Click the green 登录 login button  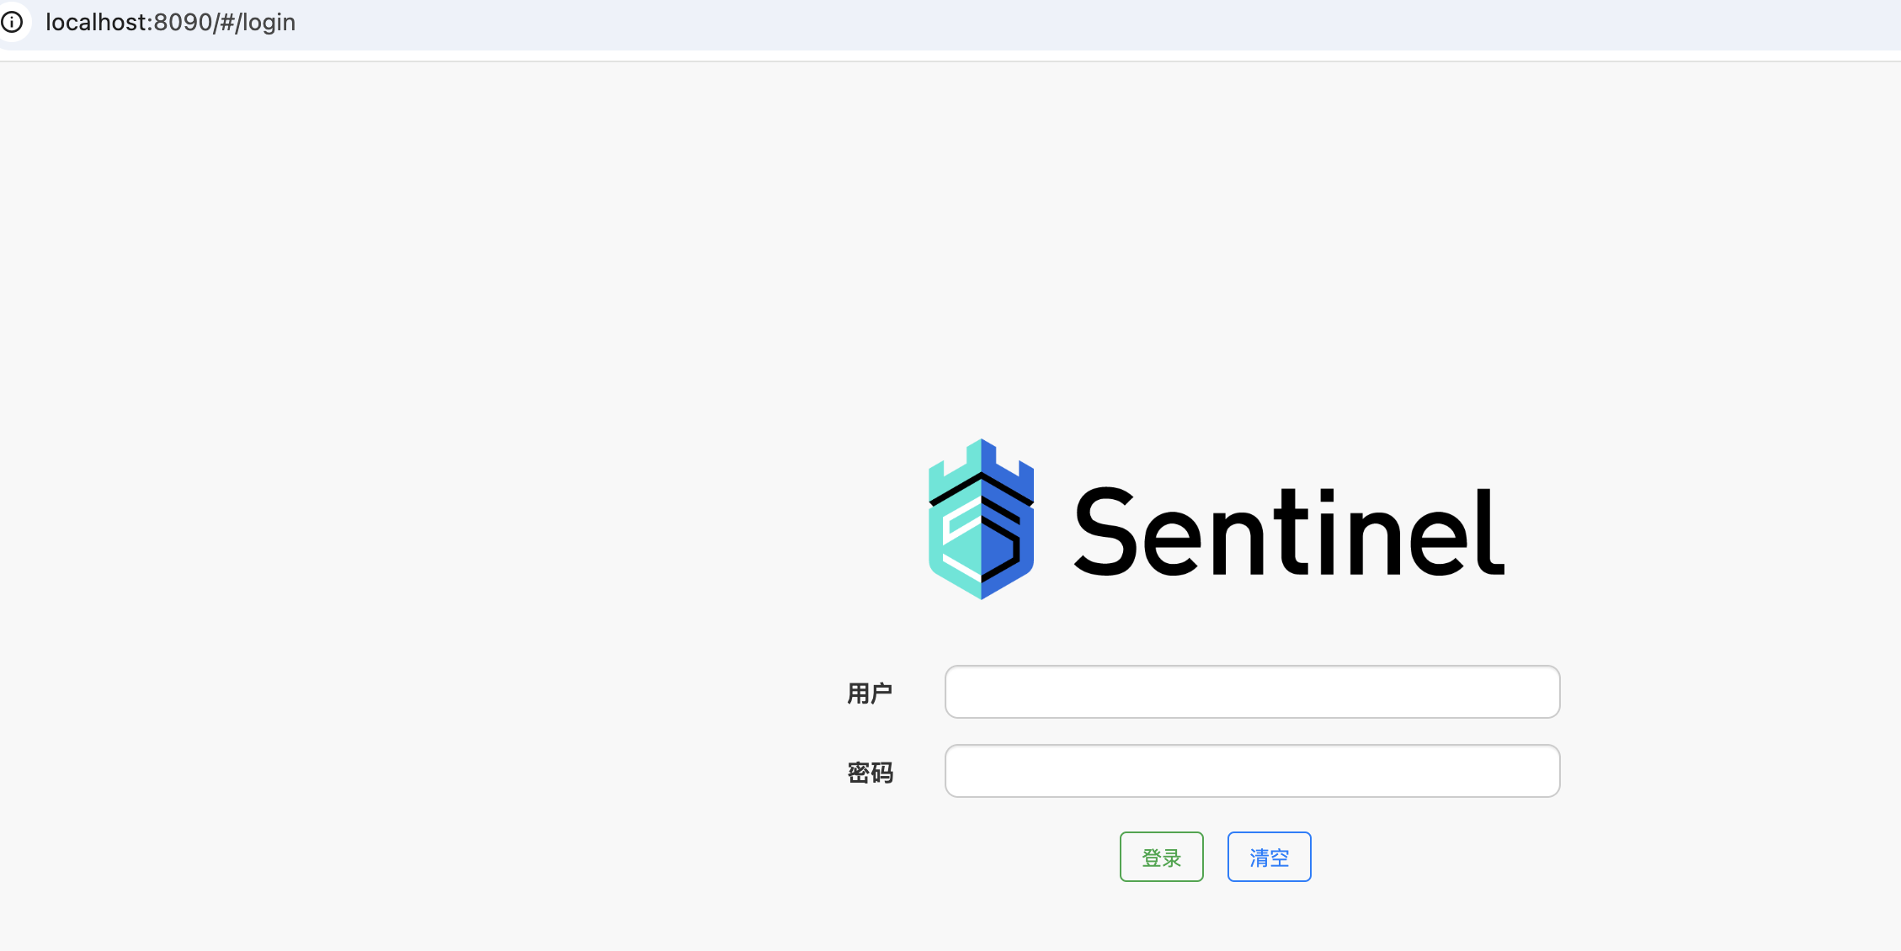1161,857
